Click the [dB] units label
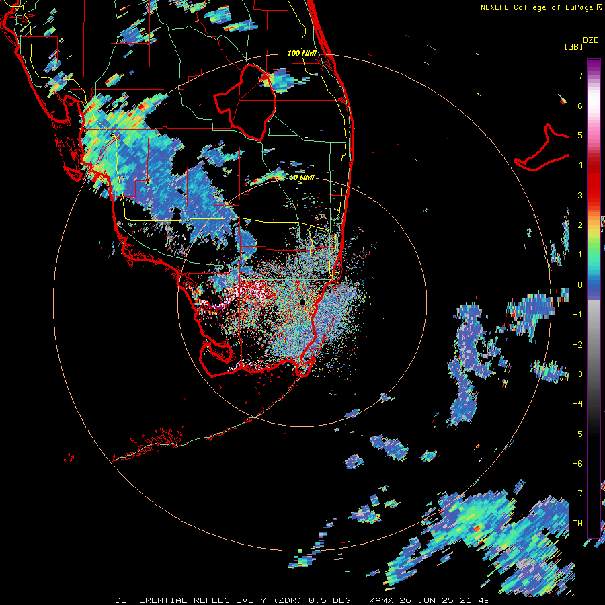 [x=574, y=46]
